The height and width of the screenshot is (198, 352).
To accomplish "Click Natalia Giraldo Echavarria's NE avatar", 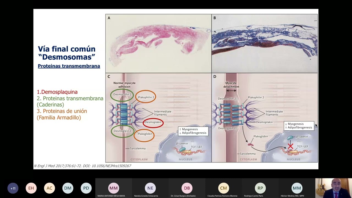I will (x=150, y=188).
